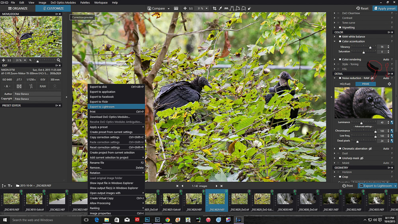Expand the Chromatic aberration section

(335, 149)
